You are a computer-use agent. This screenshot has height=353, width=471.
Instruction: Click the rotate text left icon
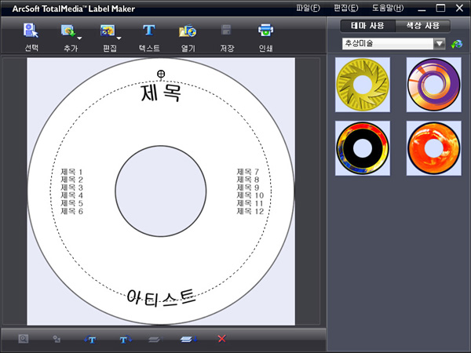[x=89, y=339]
